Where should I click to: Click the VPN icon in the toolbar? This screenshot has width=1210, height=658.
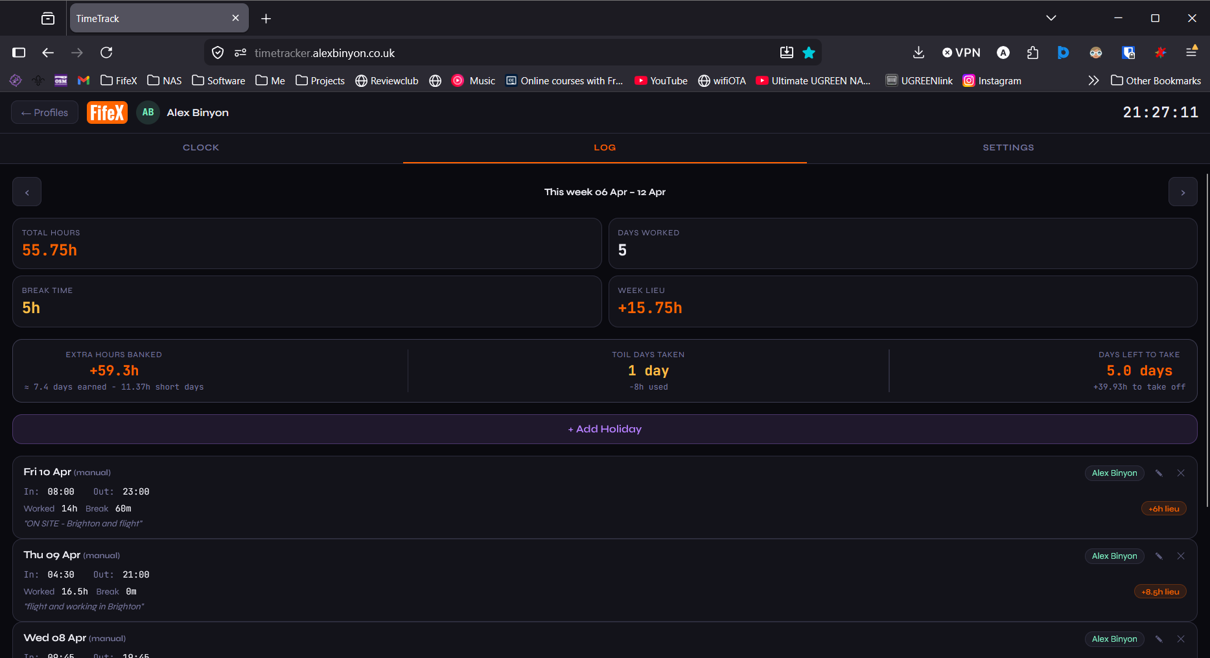tap(961, 53)
